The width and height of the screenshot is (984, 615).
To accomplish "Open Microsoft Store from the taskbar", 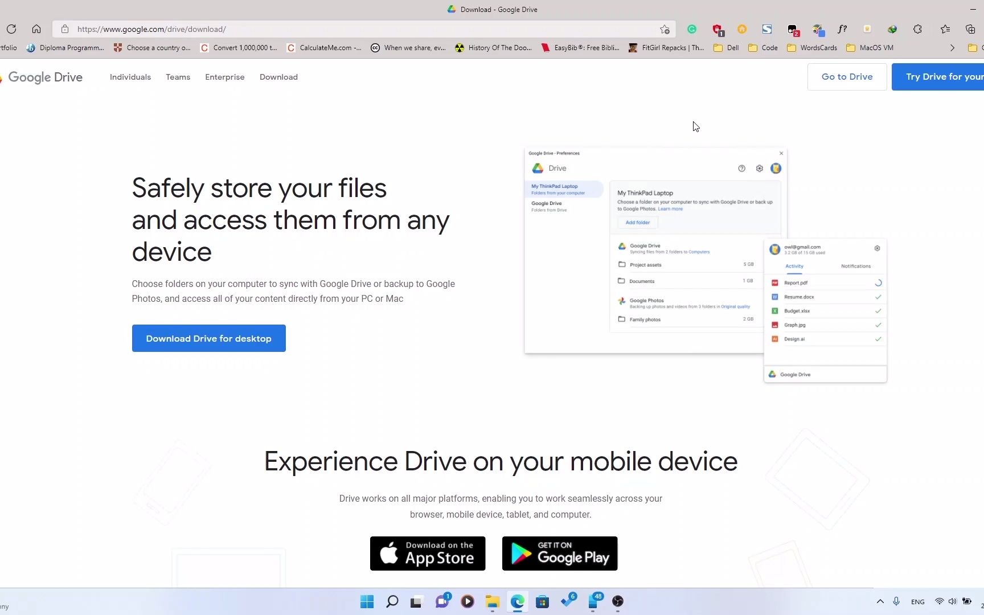I will [543, 601].
